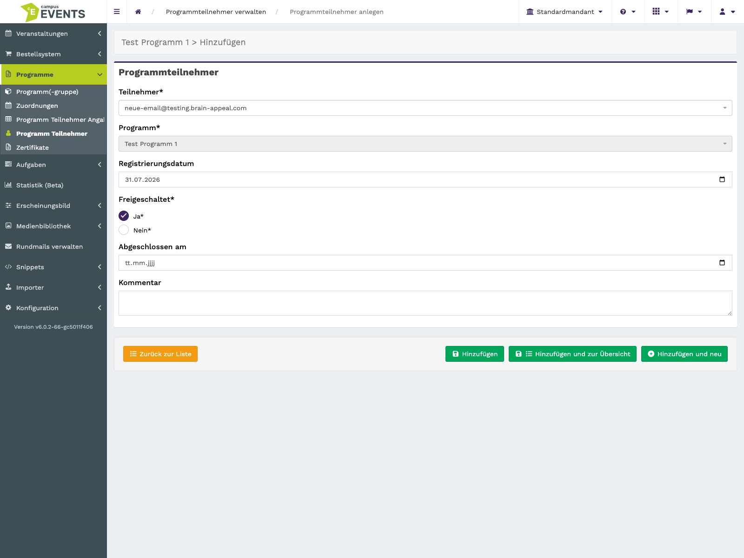Click the Abgeschlossen am date field
This screenshot has height=558, width=744.
point(425,263)
